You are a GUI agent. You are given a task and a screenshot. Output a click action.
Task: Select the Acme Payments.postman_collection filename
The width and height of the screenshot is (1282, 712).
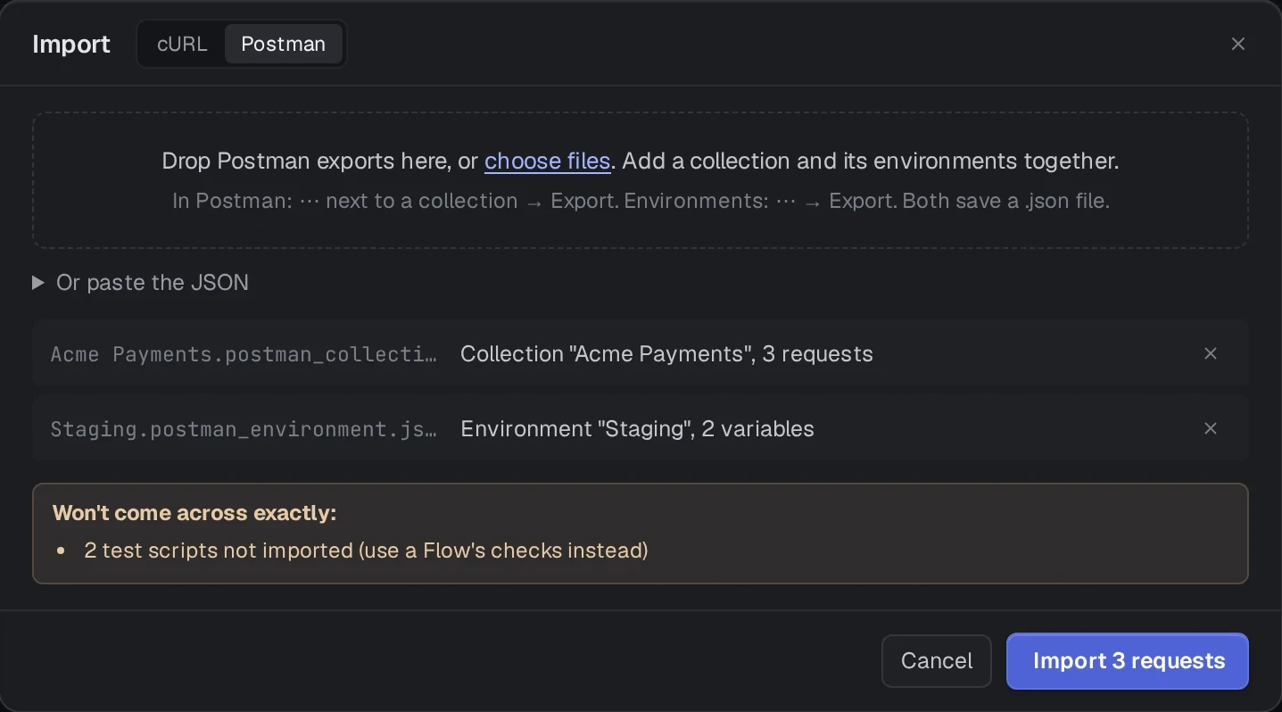(244, 354)
